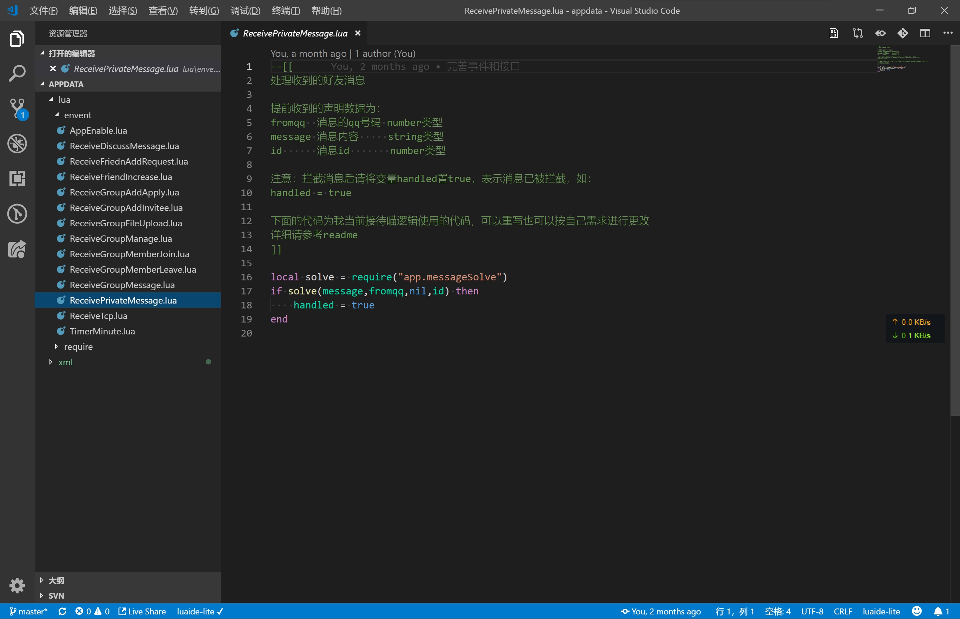Open the 转到(G) menu
960x619 pixels.
pyautogui.click(x=204, y=11)
